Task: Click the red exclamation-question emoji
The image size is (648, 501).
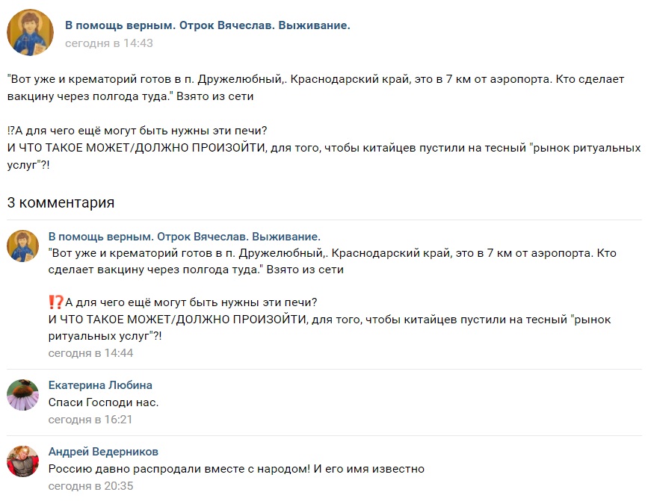Action: point(56,302)
